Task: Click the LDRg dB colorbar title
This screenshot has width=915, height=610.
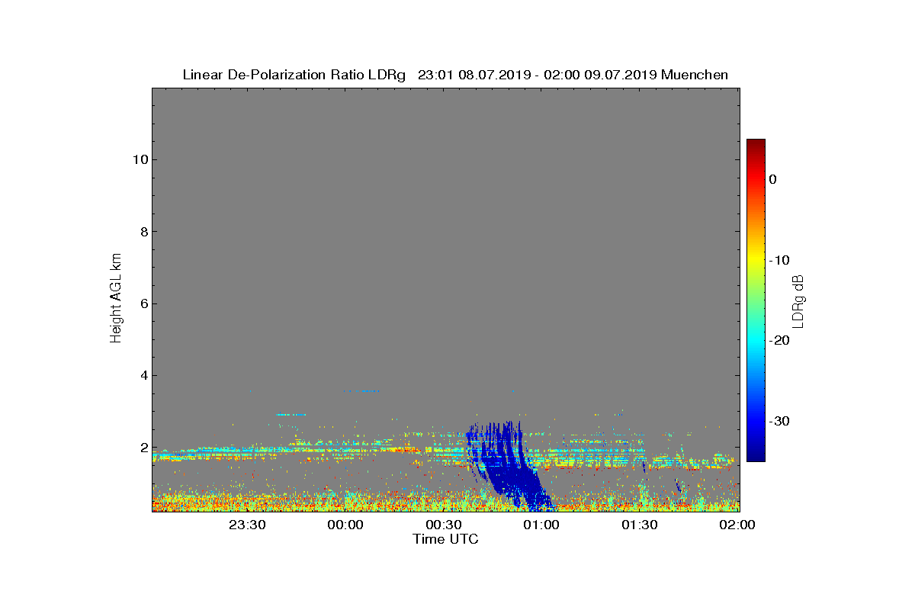Action: [x=798, y=300]
